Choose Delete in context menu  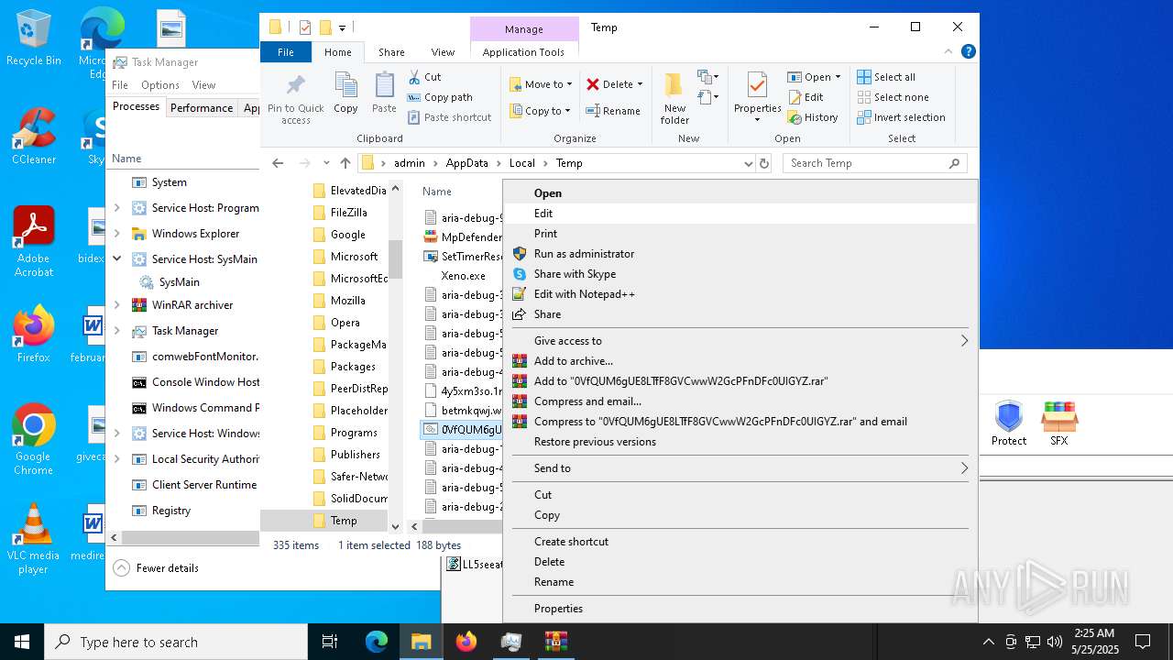(741, 562)
